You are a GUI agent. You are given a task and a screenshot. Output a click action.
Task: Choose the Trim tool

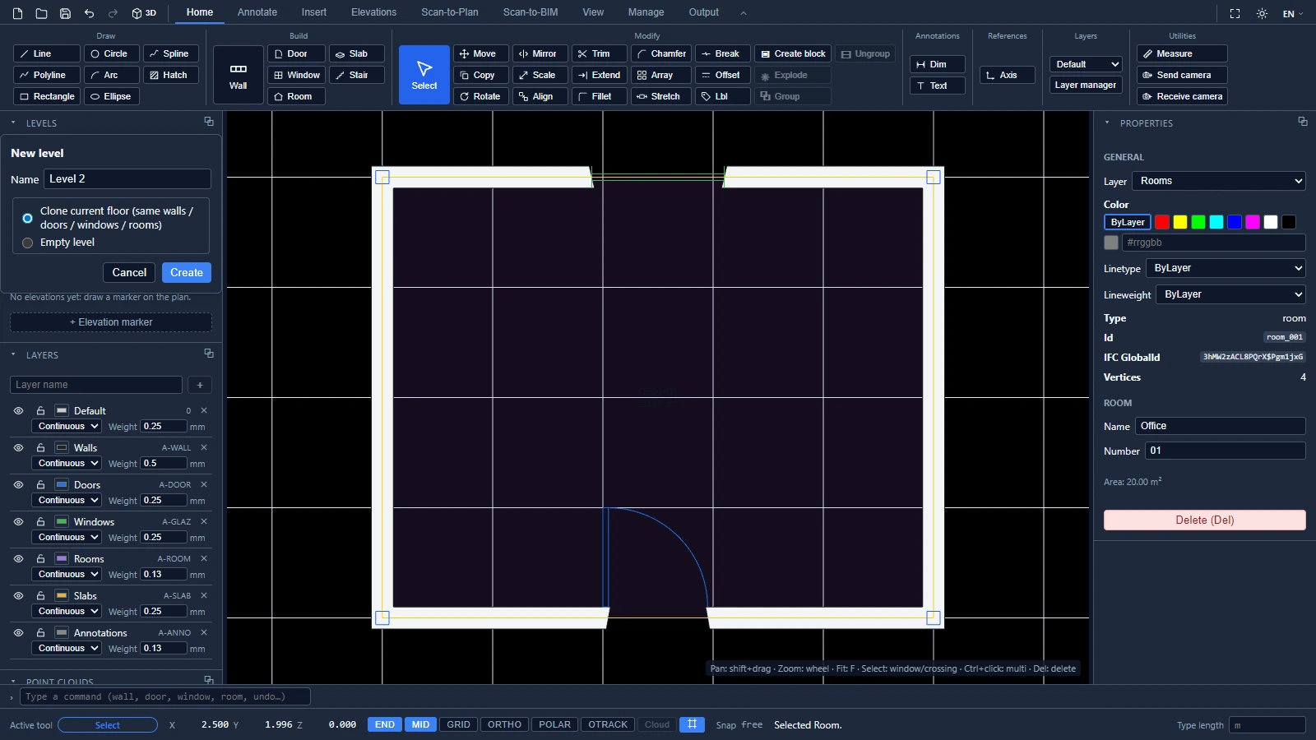coord(600,53)
